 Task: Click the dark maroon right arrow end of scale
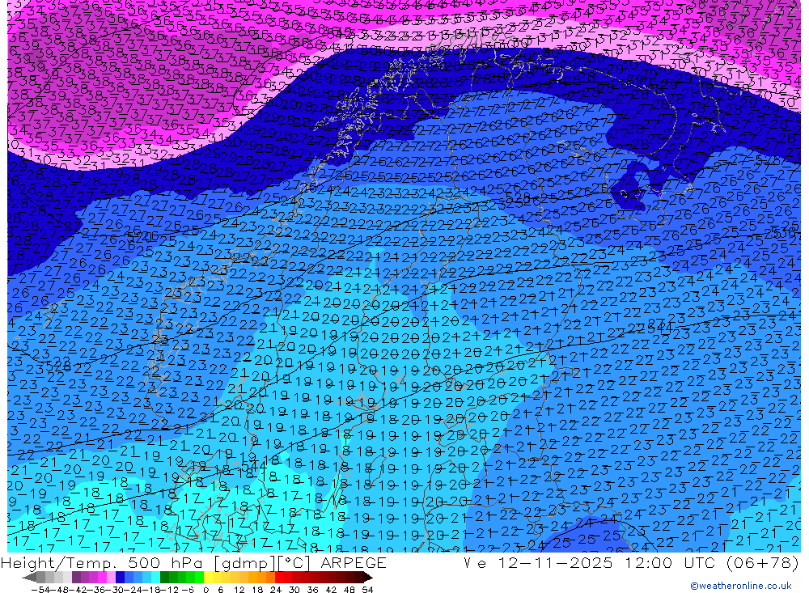point(367,578)
